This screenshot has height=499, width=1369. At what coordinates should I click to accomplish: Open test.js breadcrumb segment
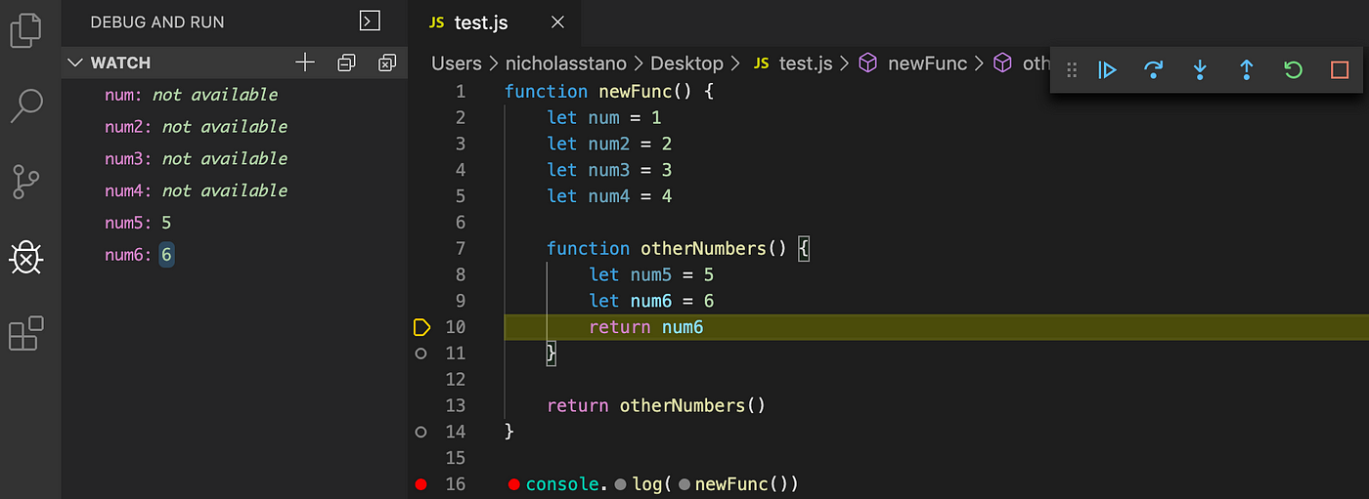pos(793,63)
